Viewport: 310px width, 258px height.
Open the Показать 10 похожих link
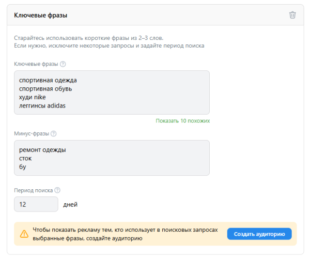[x=182, y=120]
